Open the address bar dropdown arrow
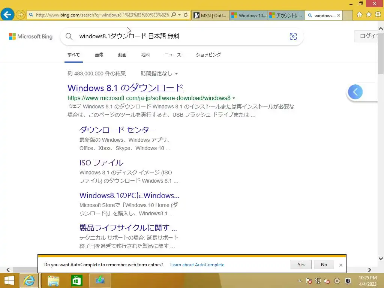384x288 pixels. 180,15
